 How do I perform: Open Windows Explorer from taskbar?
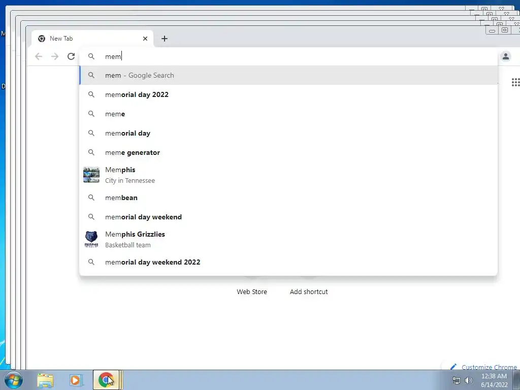click(x=45, y=380)
